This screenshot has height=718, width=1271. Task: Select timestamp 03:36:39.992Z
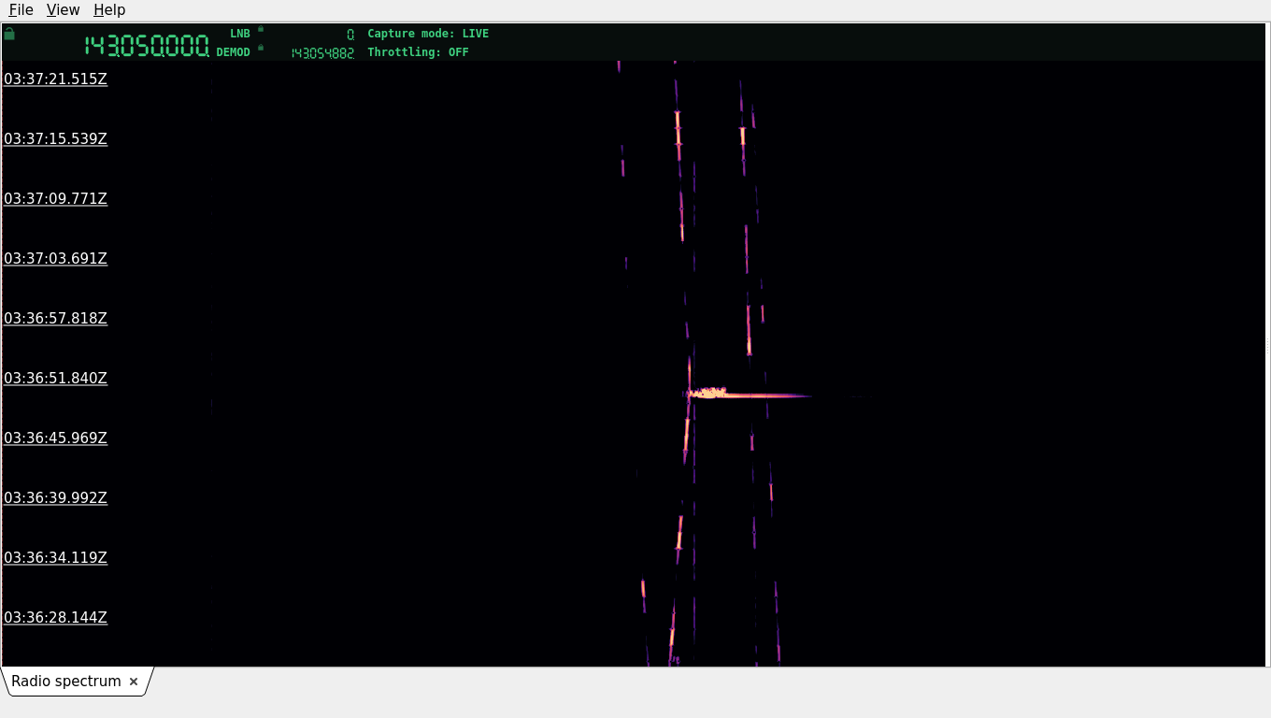[55, 498]
